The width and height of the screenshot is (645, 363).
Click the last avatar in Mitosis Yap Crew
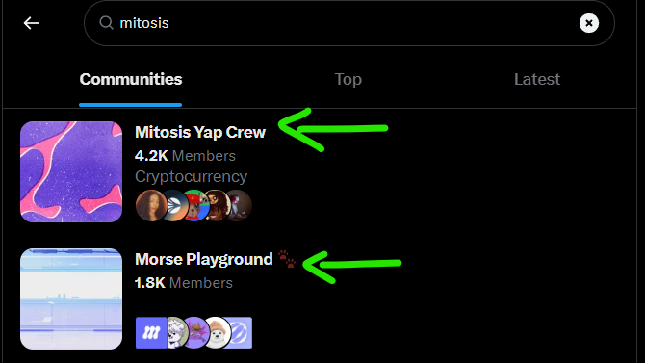point(241,205)
